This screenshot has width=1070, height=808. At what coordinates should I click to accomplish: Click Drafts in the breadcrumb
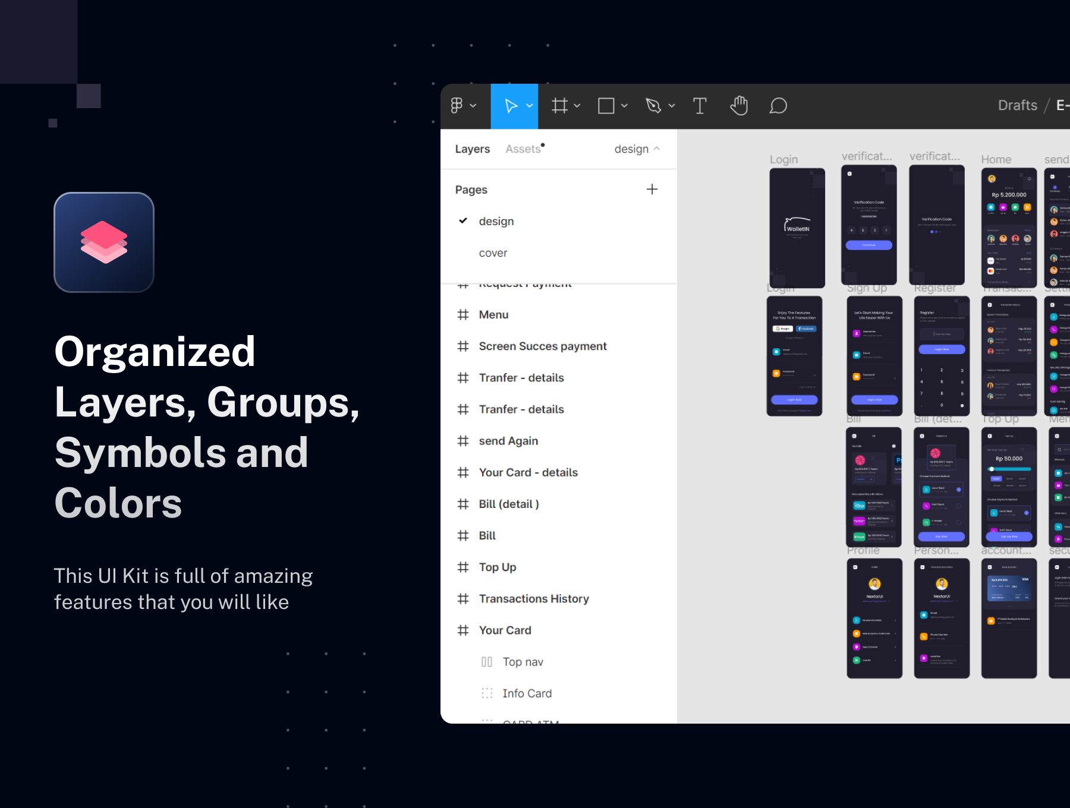[1017, 106]
